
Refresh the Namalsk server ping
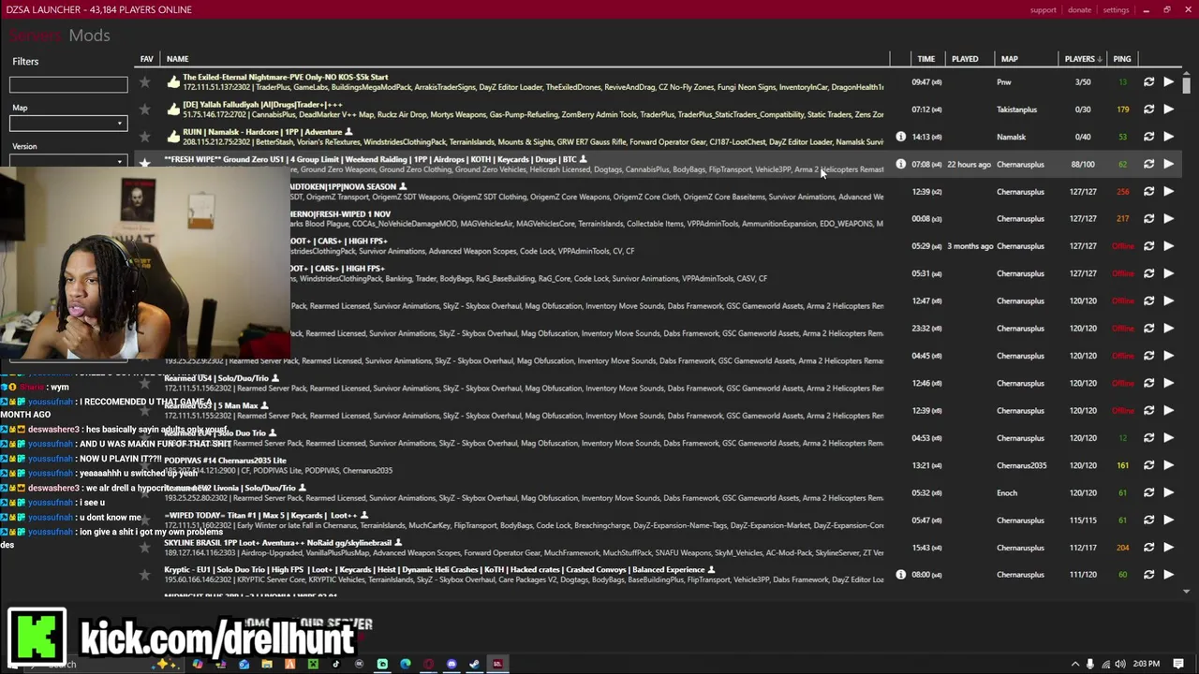click(x=1148, y=137)
